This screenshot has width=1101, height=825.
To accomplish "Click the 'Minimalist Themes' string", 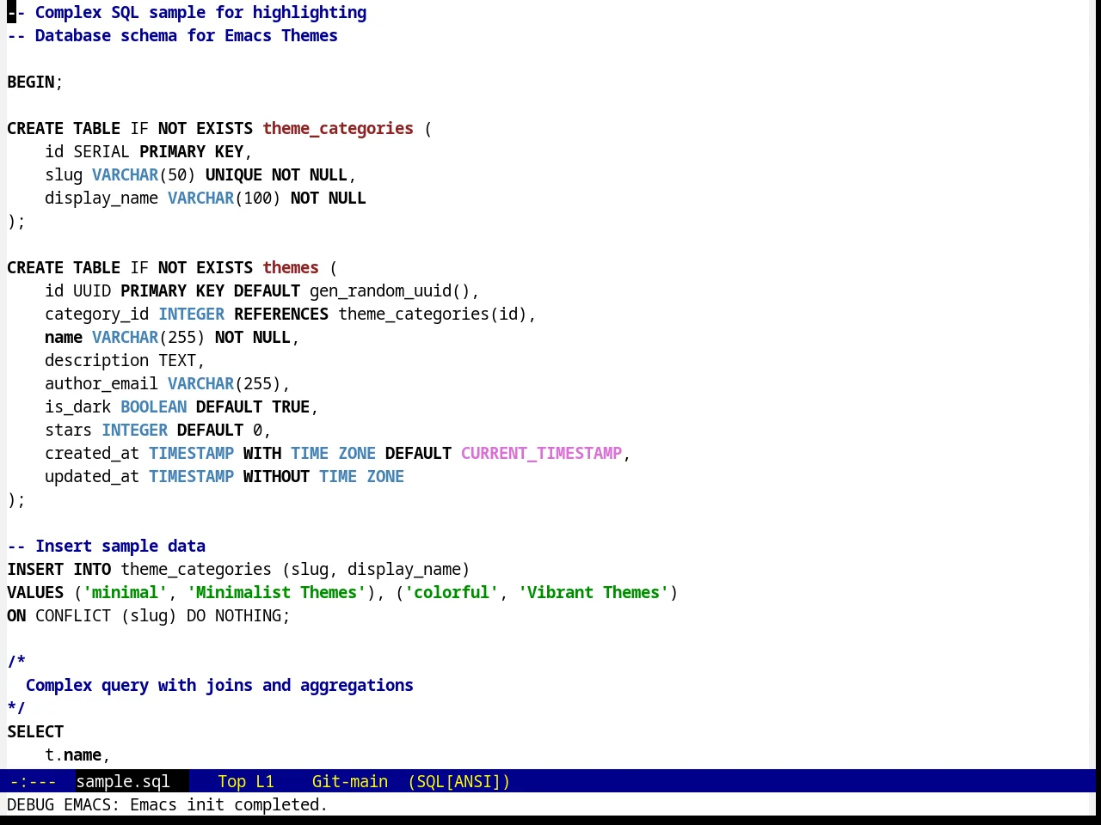I will point(276,592).
